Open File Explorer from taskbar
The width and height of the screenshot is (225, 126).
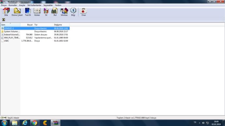point(14,123)
